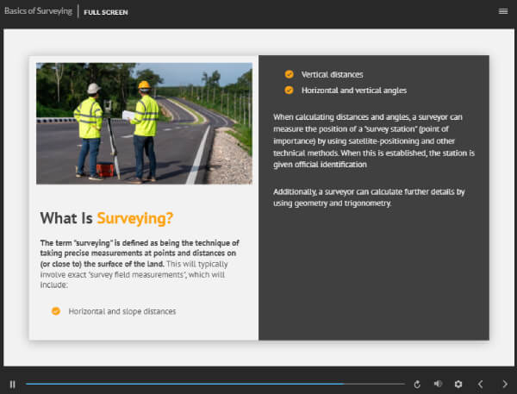
Task: Click the What Is Surveying? heading
Action: coord(107,217)
